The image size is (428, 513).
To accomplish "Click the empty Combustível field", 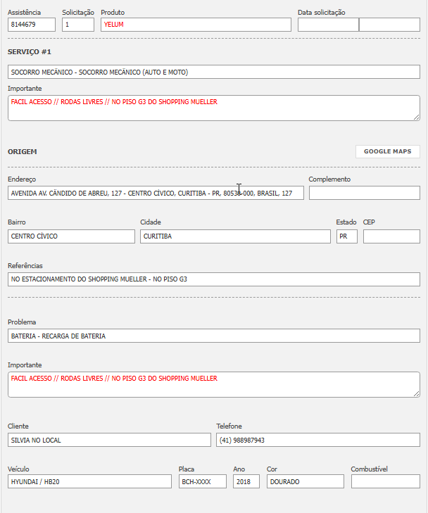I will coord(385,482).
